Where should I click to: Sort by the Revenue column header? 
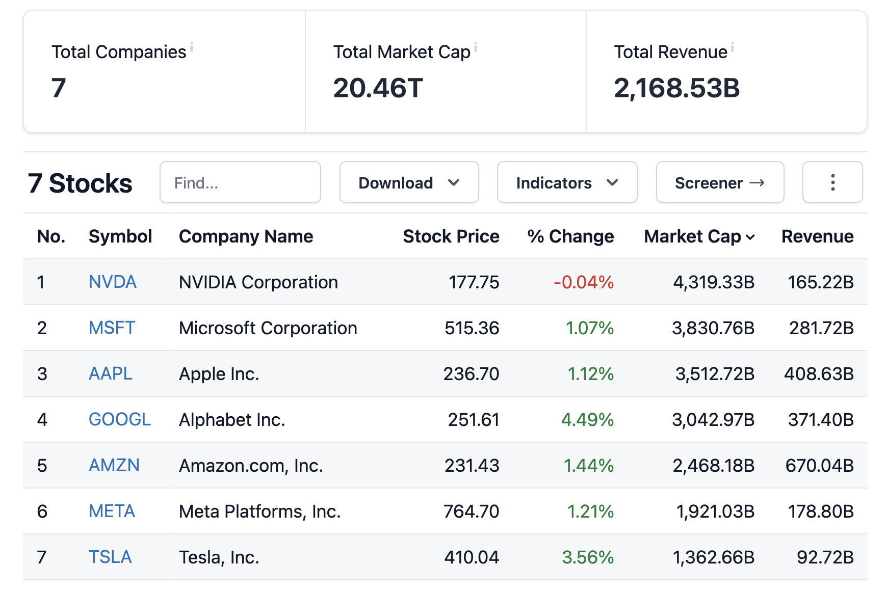pos(817,236)
